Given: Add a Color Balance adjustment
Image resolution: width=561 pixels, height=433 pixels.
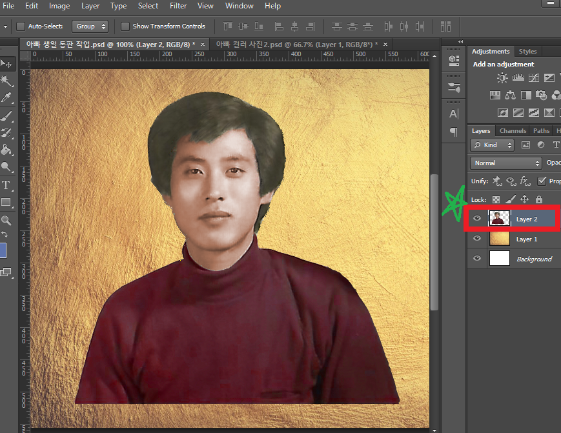Looking at the screenshot, I should [511, 95].
